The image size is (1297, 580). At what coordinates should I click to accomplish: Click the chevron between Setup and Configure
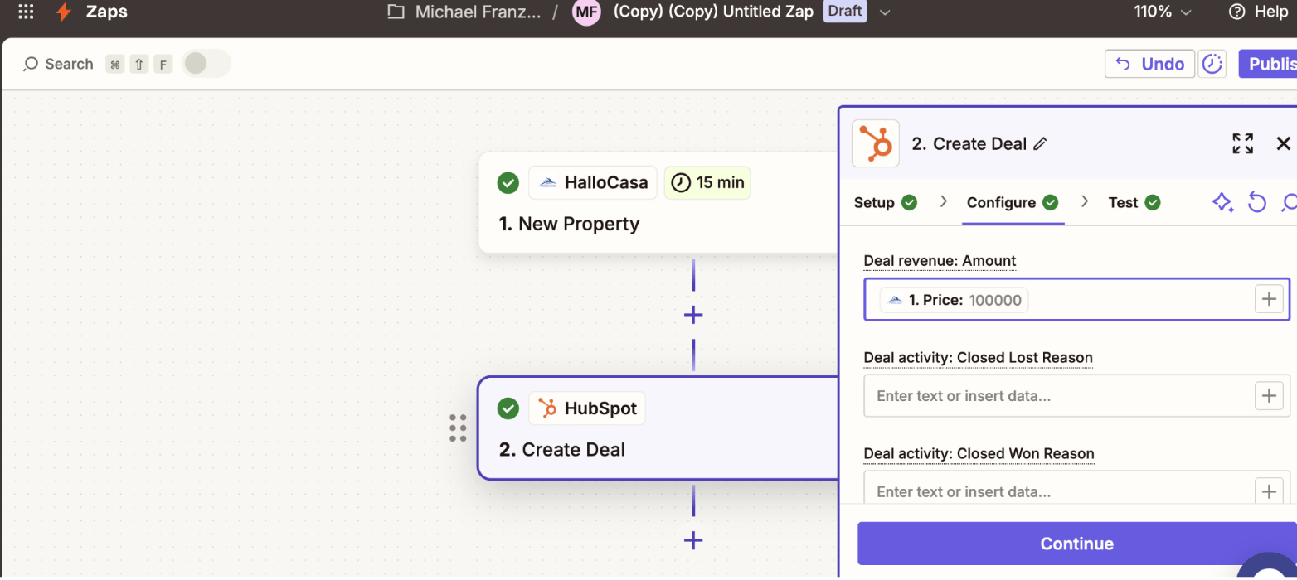(x=943, y=201)
